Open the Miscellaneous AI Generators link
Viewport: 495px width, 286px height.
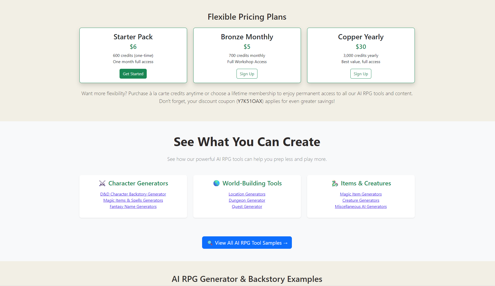361,207
